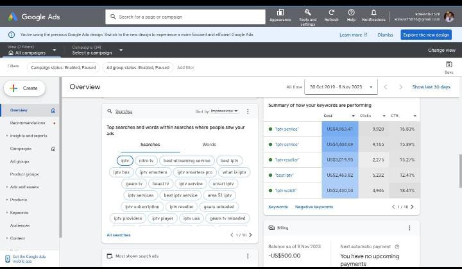Image resolution: width=462 pixels, height=269 pixels.
Task: Click Show last 30 days link
Action: [431, 87]
